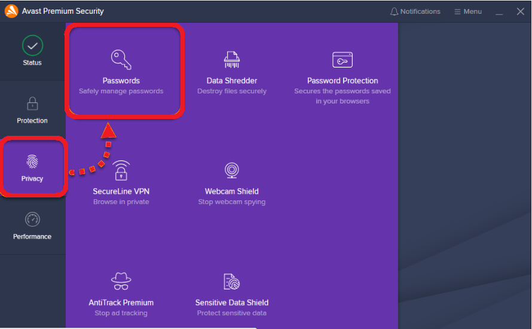Click 'Stop ad tracking' description
The image size is (532, 329).
pyautogui.click(x=121, y=313)
